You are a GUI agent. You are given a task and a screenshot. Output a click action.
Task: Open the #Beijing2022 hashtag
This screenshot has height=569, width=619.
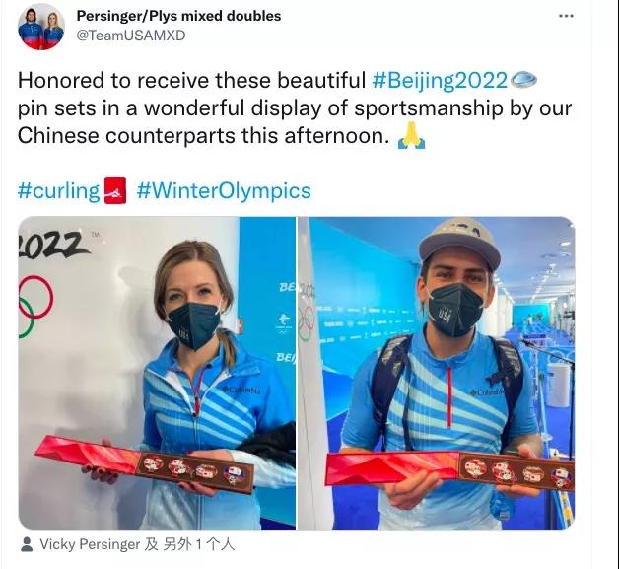(x=440, y=80)
